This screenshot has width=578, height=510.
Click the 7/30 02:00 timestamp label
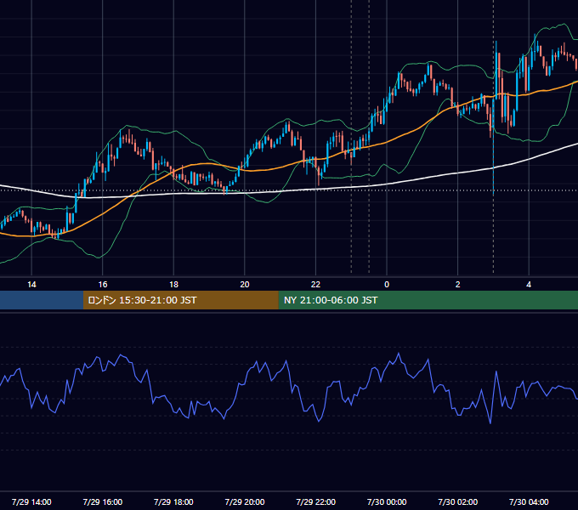click(x=458, y=501)
